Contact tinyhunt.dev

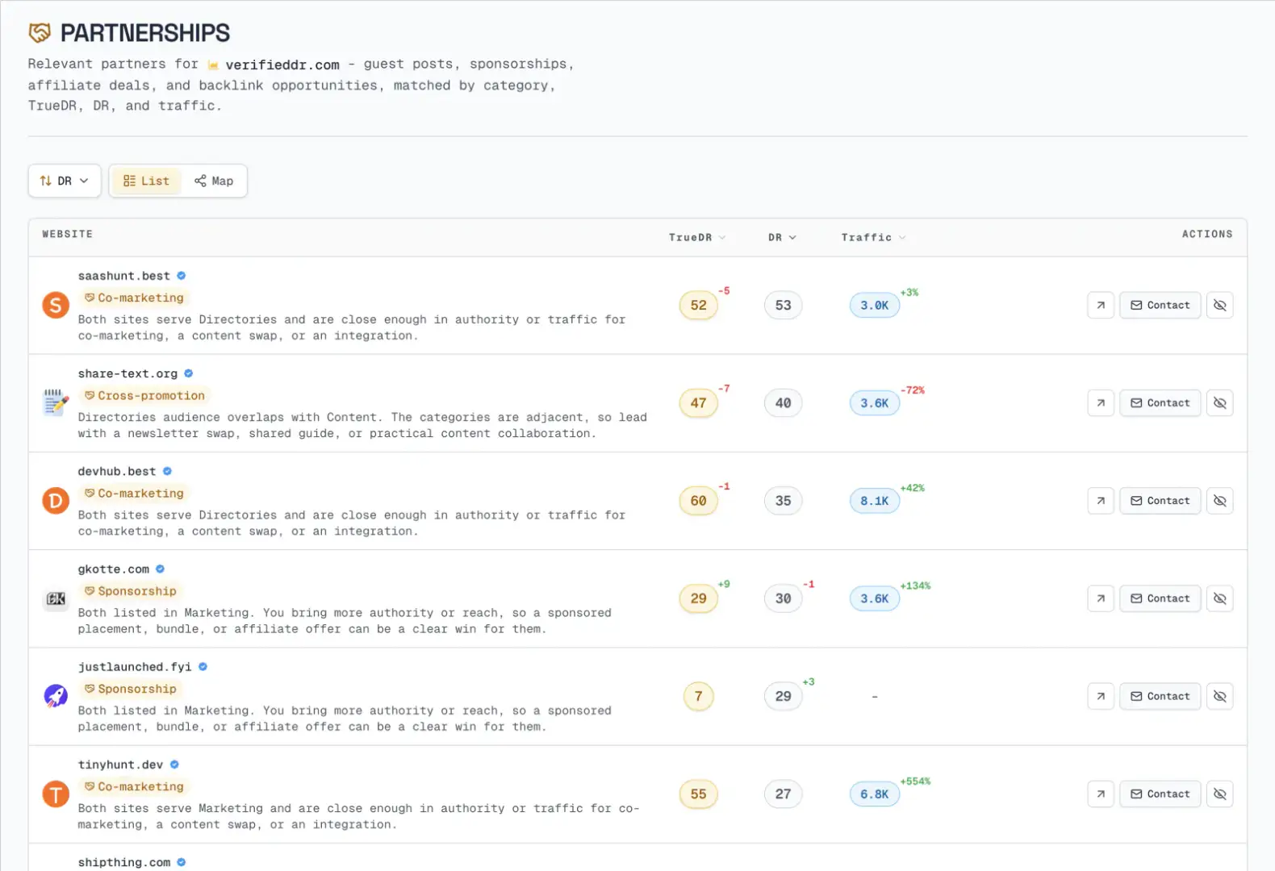1160,794
